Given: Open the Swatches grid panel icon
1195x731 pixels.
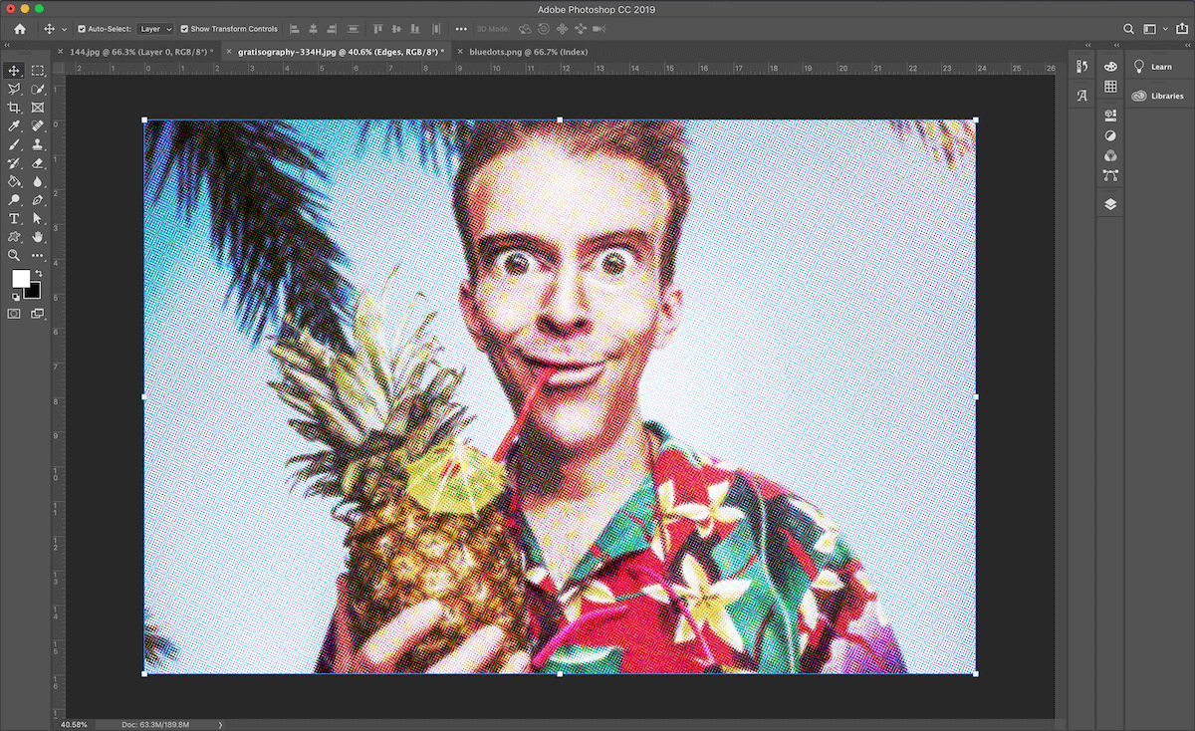Looking at the screenshot, I should 1110,88.
